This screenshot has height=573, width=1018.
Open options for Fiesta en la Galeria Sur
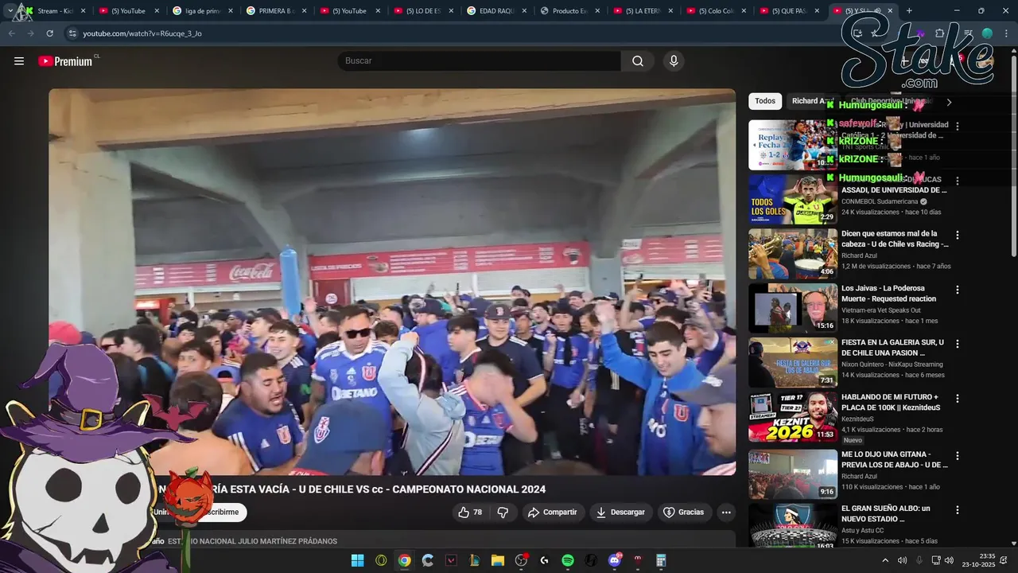(958, 344)
